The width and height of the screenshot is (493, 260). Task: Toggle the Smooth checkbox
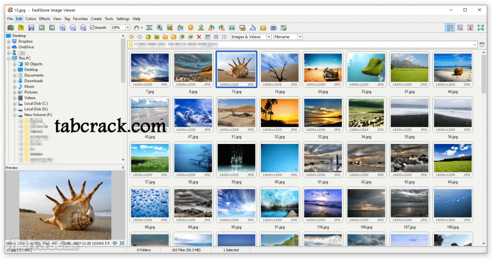click(92, 27)
